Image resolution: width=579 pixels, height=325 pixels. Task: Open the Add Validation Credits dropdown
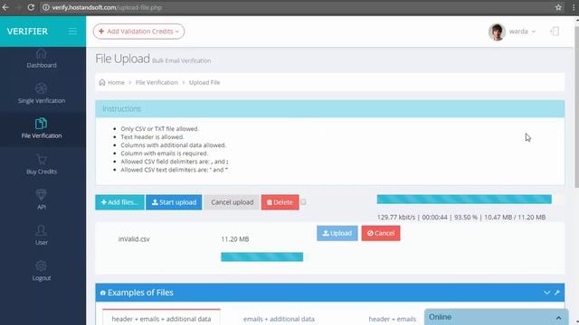tap(138, 32)
